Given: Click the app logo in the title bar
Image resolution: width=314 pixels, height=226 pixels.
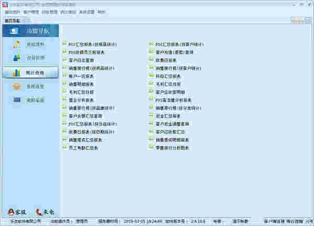Looking at the screenshot, I should 5,5.
